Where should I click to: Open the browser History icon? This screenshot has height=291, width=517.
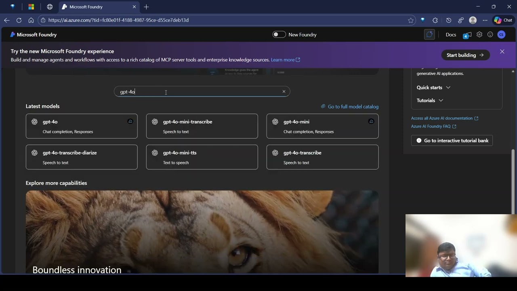449,20
